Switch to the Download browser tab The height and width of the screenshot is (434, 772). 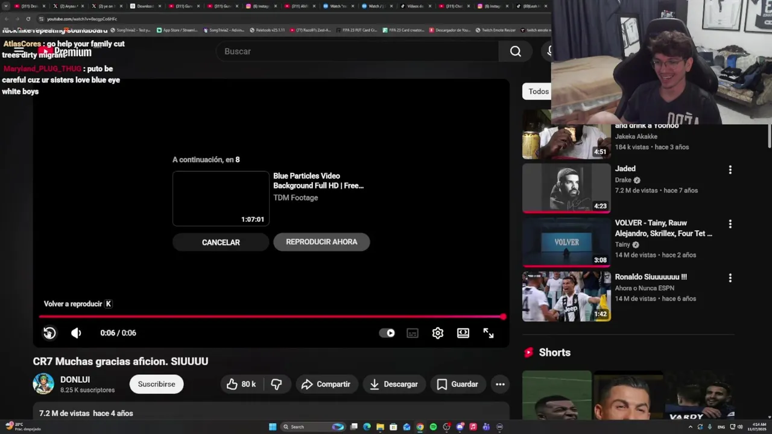(144, 6)
